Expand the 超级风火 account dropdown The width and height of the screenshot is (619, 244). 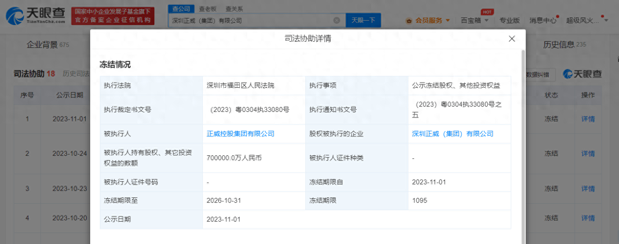click(x=606, y=20)
